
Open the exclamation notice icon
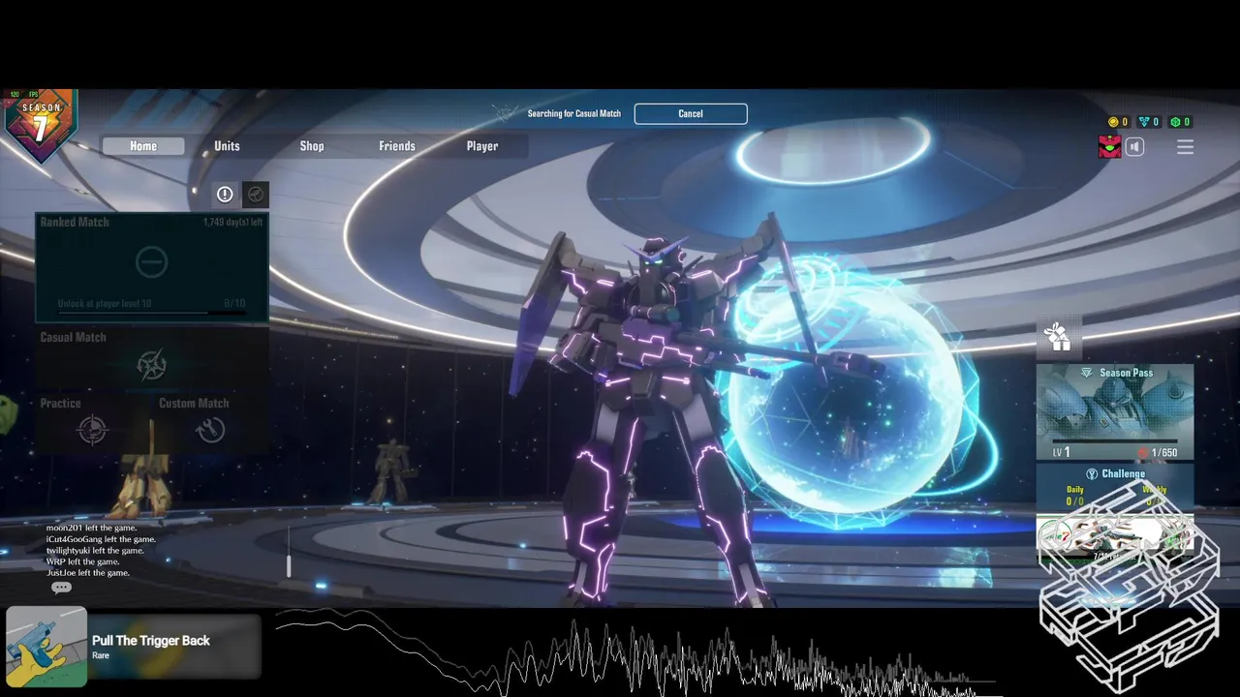225,195
